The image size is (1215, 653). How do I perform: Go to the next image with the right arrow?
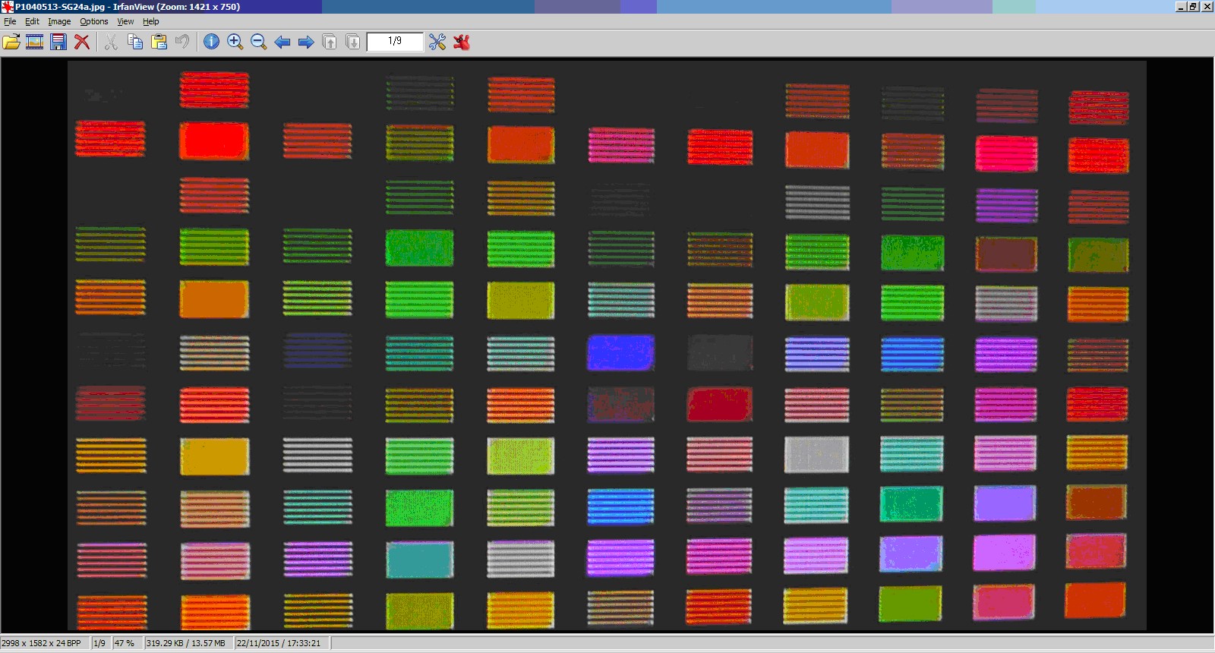pos(306,42)
